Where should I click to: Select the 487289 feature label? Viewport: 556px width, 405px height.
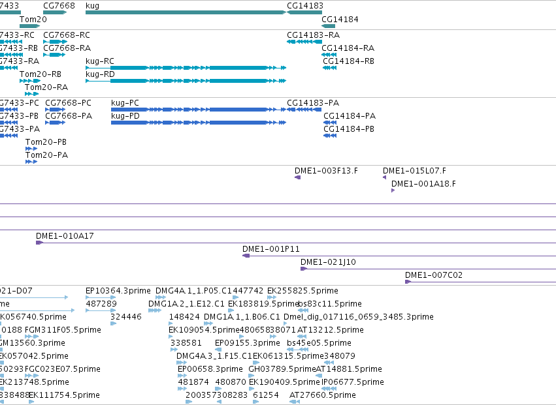coord(101,304)
